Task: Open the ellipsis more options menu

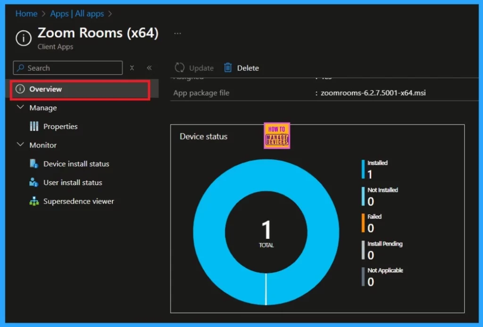Action: (177, 33)
